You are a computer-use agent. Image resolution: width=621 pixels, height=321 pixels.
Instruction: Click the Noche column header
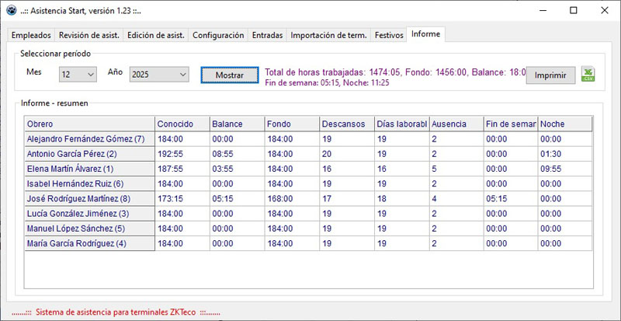pyautogui.click(x=564, y=124)
